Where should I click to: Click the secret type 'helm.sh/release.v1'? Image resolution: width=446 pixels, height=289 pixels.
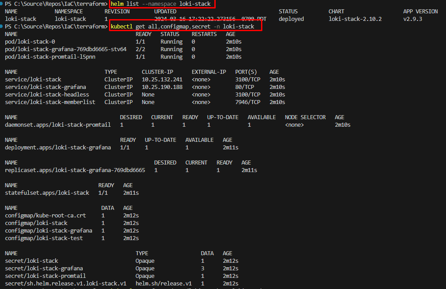(x=164, y=284)
